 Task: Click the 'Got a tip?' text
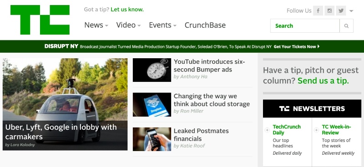pyautogui.click(x=96, y=10)
